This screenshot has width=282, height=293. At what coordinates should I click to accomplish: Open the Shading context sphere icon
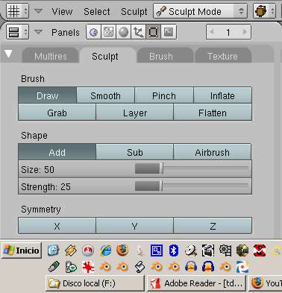[123, 32]
